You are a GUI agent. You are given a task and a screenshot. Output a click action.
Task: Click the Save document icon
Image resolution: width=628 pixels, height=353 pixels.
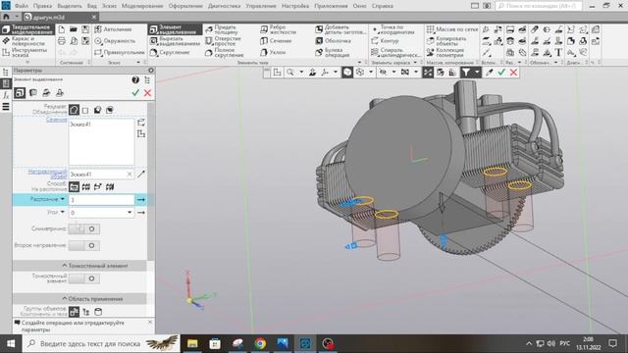[85, 29]
